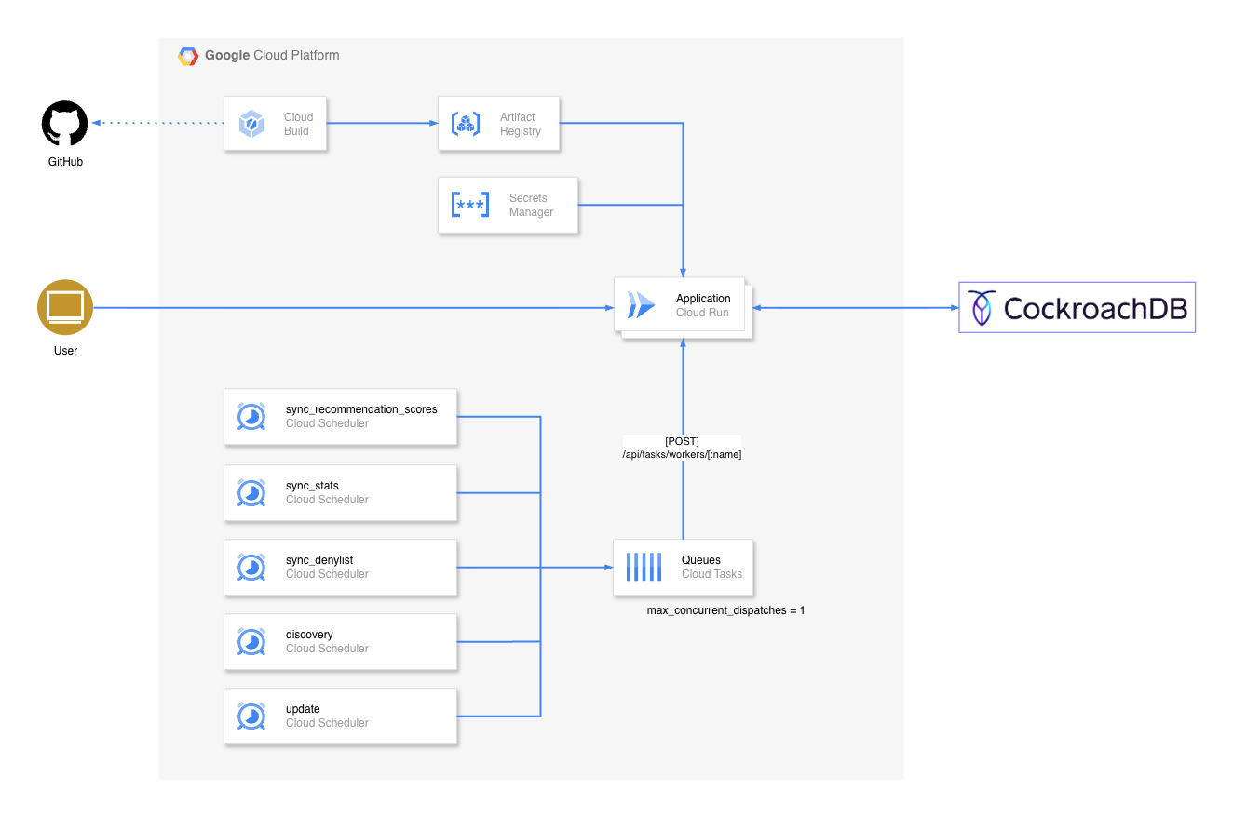Click the Cloud Run Application icon
Screen dimensions: 1233x817
(641, 305)
